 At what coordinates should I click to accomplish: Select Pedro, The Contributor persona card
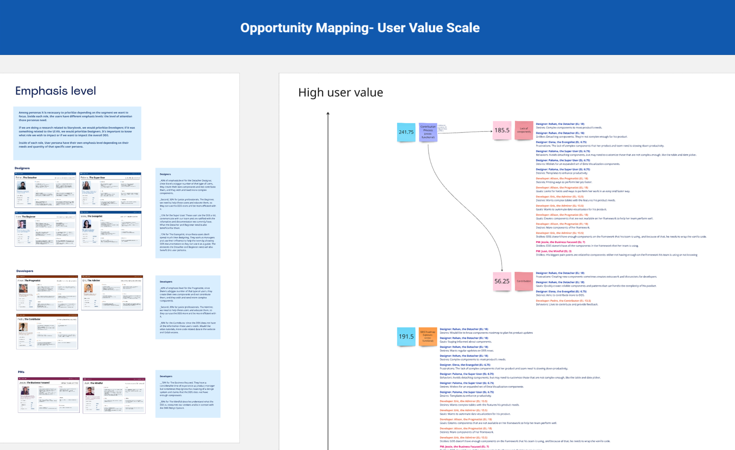coord(47,331)
